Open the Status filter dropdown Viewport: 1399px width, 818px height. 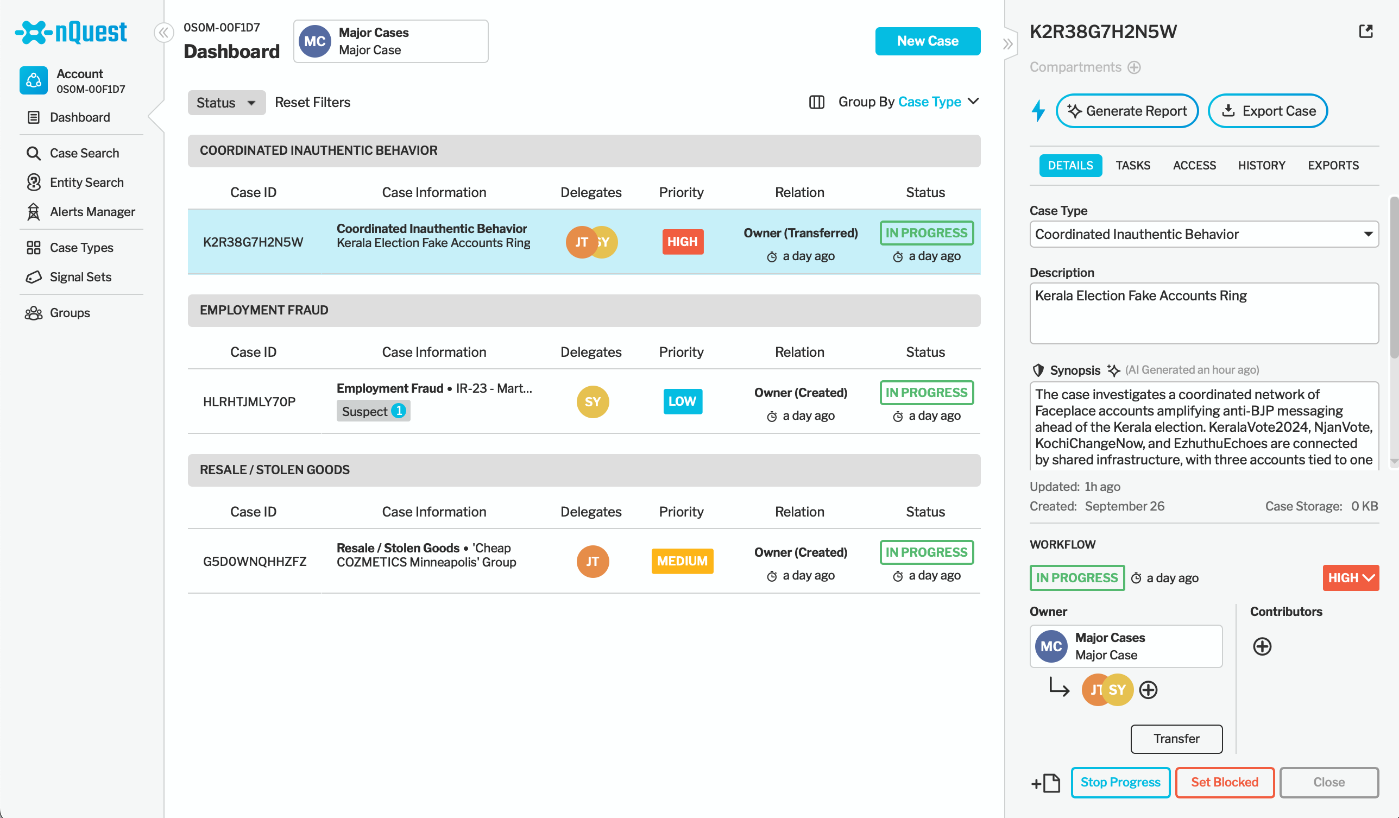pos(226,103)
